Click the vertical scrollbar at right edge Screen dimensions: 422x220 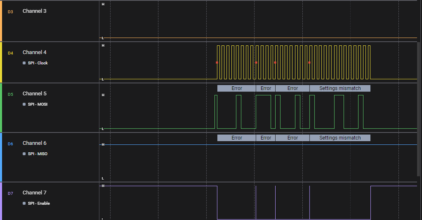[419, 109]
